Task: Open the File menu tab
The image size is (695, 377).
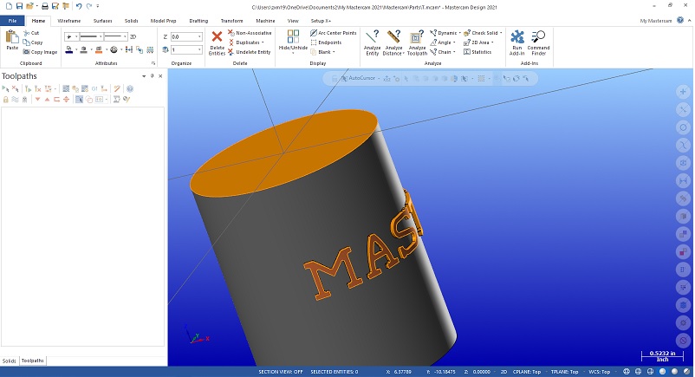Action: point(12,21)
